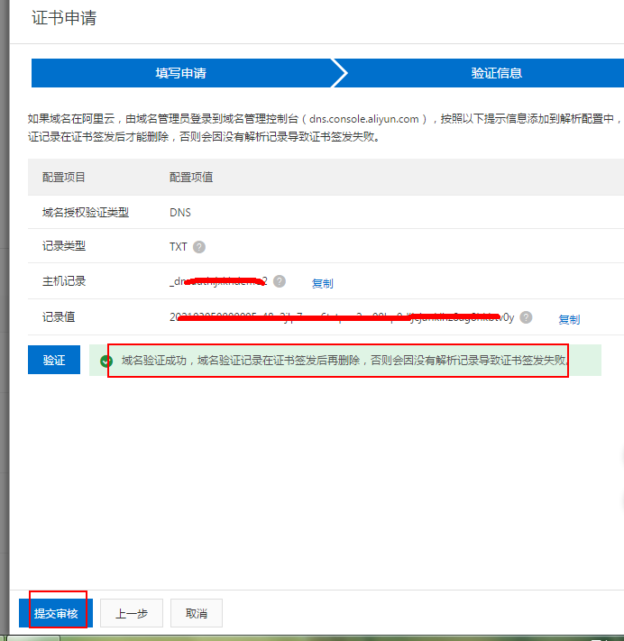Copy the 记录值 value with 复制
The height and width of the screenshot is (641, 624).
point(569,319)
